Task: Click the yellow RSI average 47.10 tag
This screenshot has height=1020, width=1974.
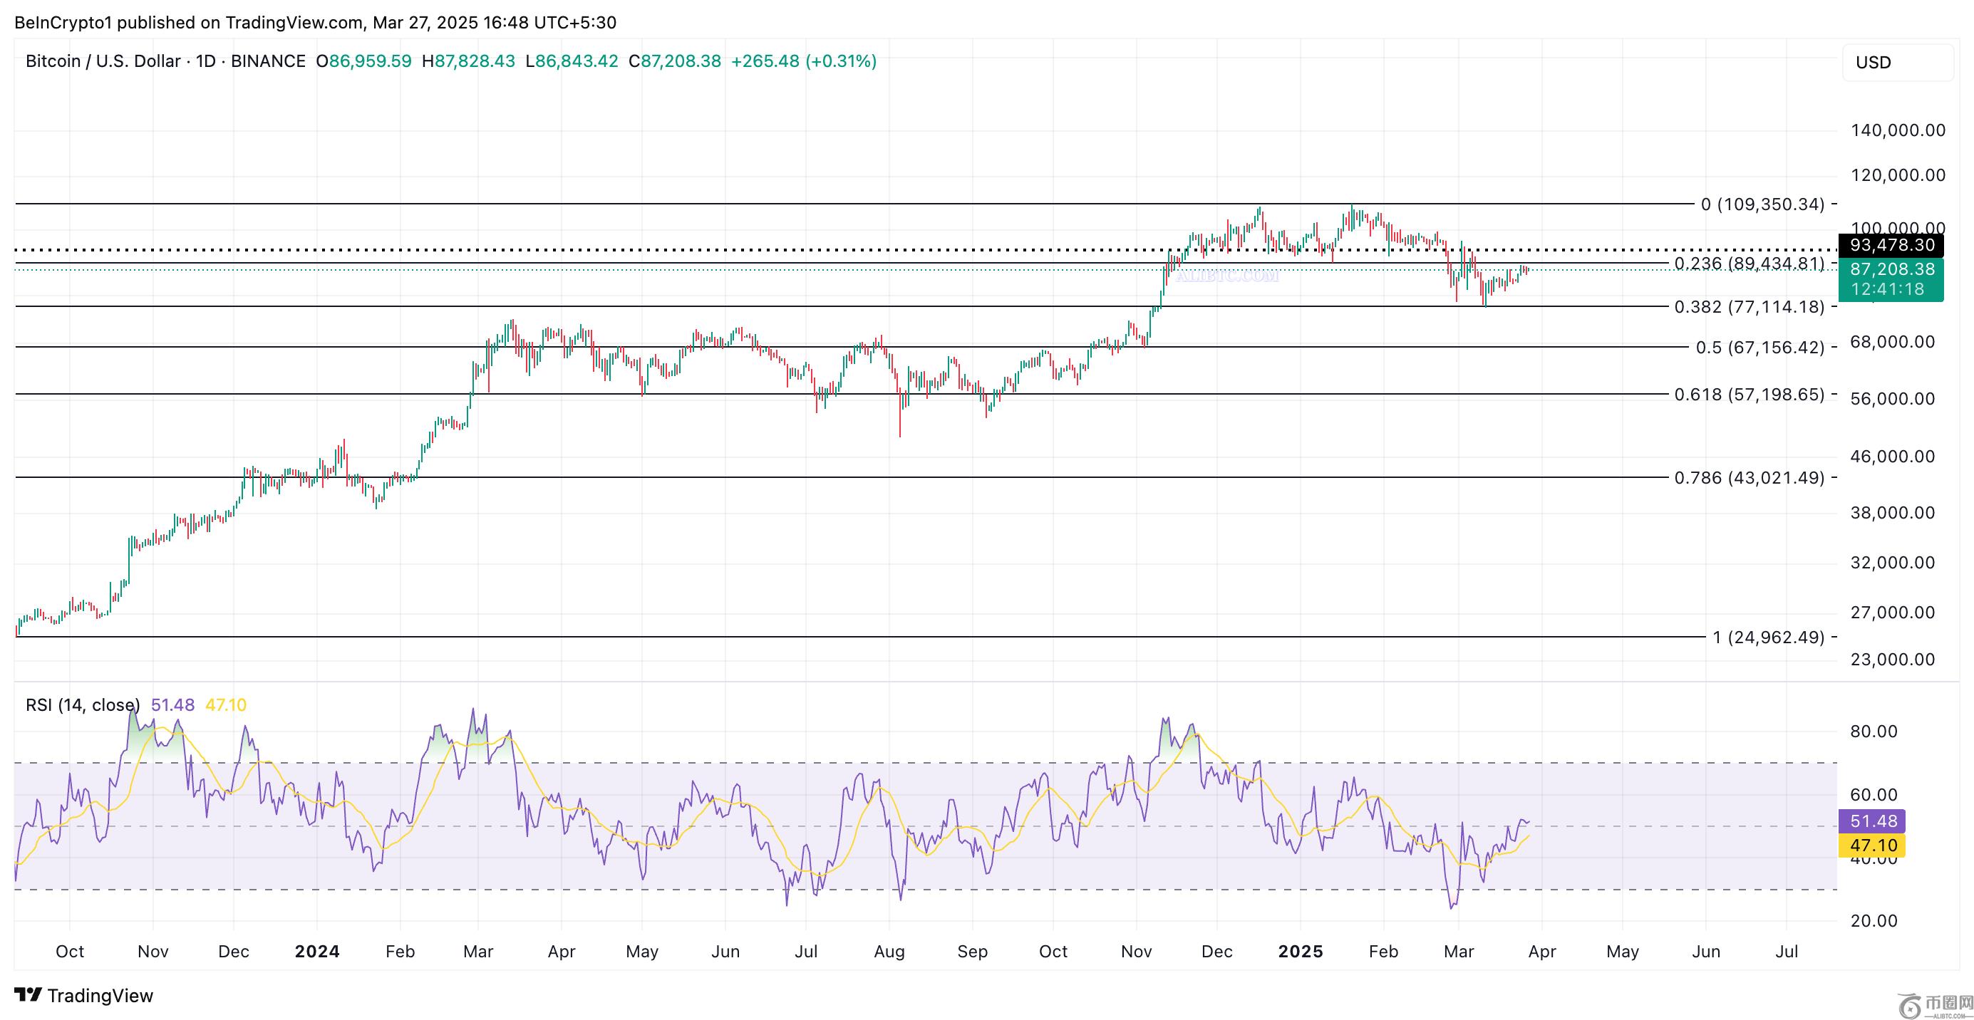Action: point(1873,846)
